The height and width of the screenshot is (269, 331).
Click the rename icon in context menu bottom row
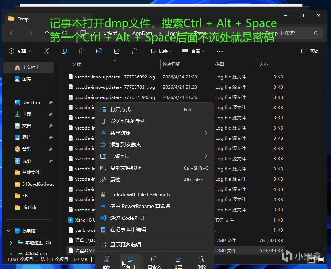click(x=154, y=262)
